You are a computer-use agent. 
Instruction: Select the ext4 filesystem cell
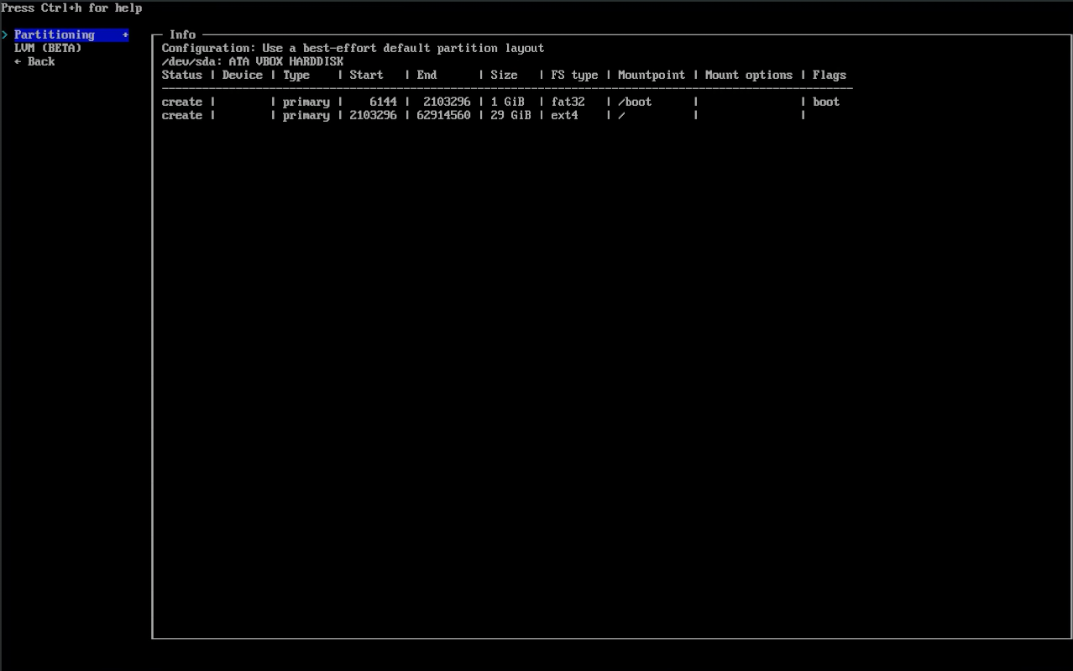(x=564, y=115)
